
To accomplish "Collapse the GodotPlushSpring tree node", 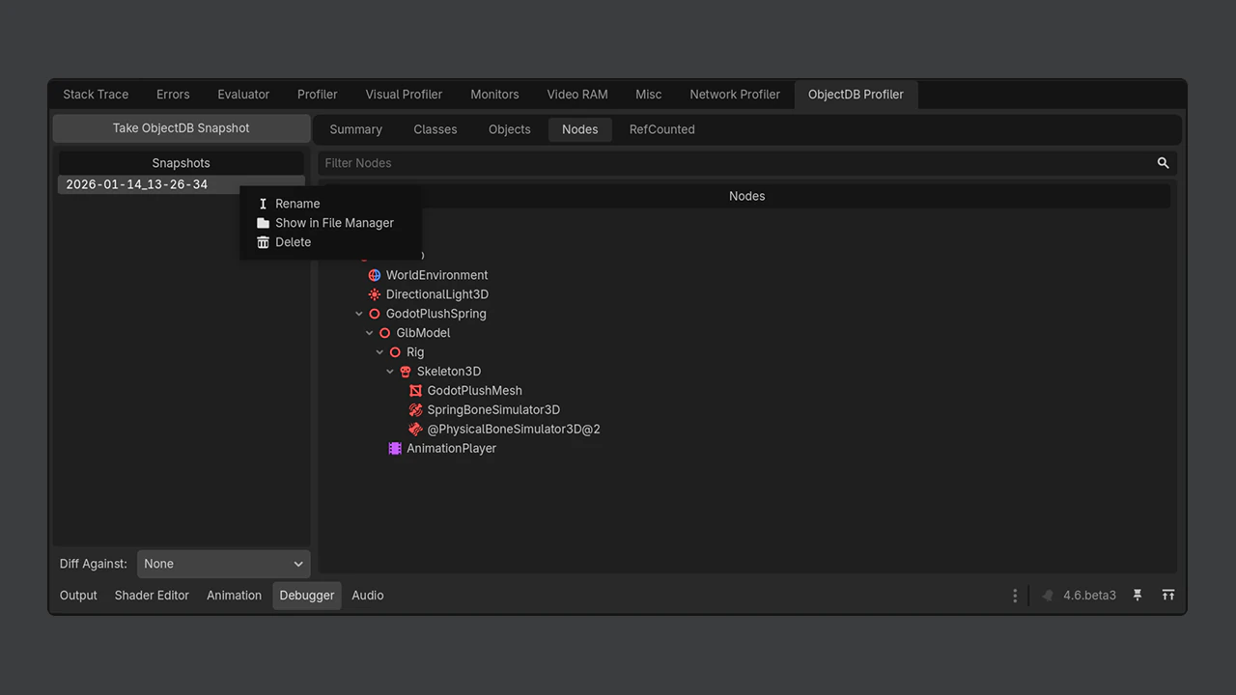I will tap(359, 314).
